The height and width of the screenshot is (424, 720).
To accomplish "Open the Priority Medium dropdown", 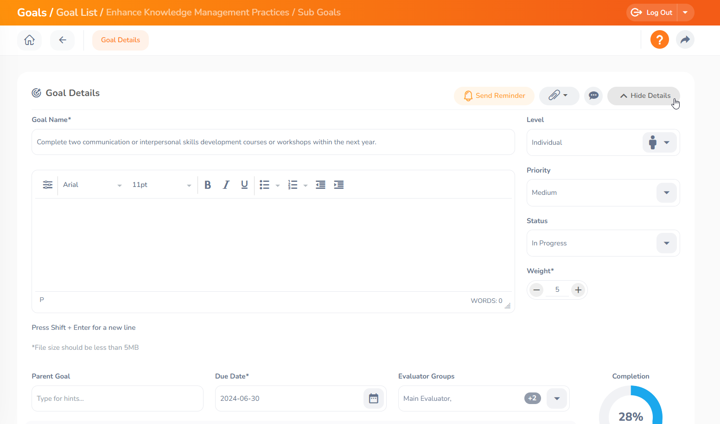I will point(603,193).
